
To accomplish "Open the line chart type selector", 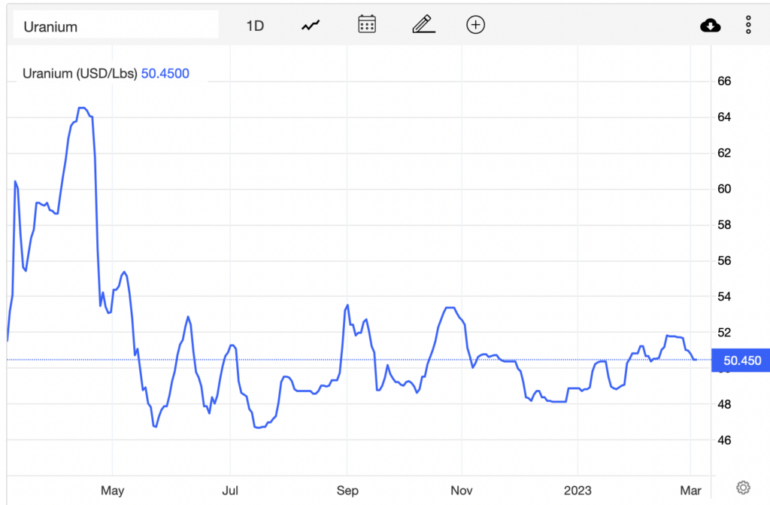I will coord(311,25).
